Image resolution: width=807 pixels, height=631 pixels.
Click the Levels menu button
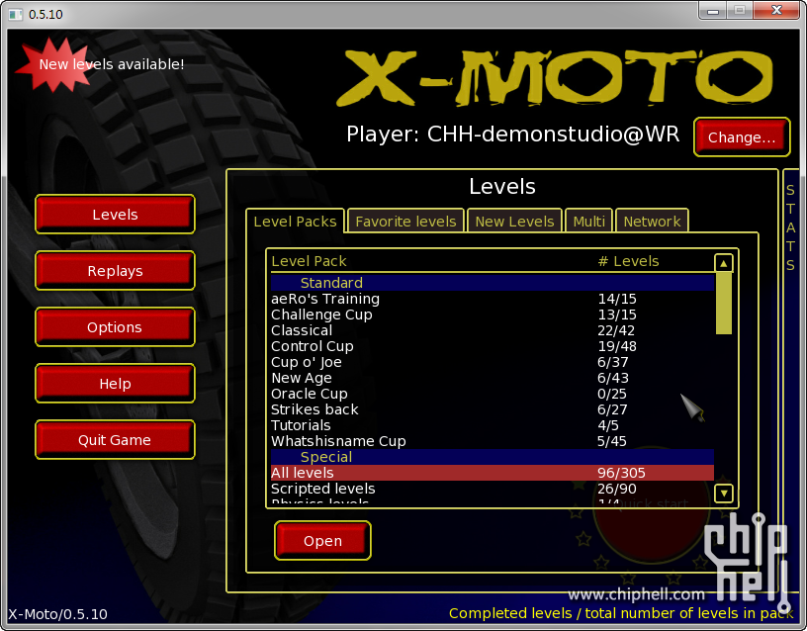[x=115, y=214]
